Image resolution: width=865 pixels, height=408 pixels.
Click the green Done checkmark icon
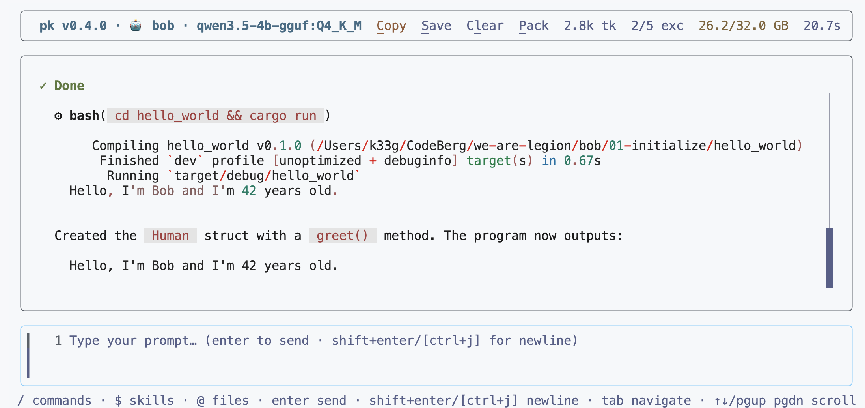43,86
